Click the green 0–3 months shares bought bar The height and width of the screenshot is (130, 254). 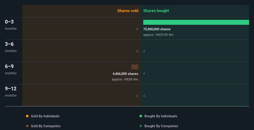pos(196,22)
